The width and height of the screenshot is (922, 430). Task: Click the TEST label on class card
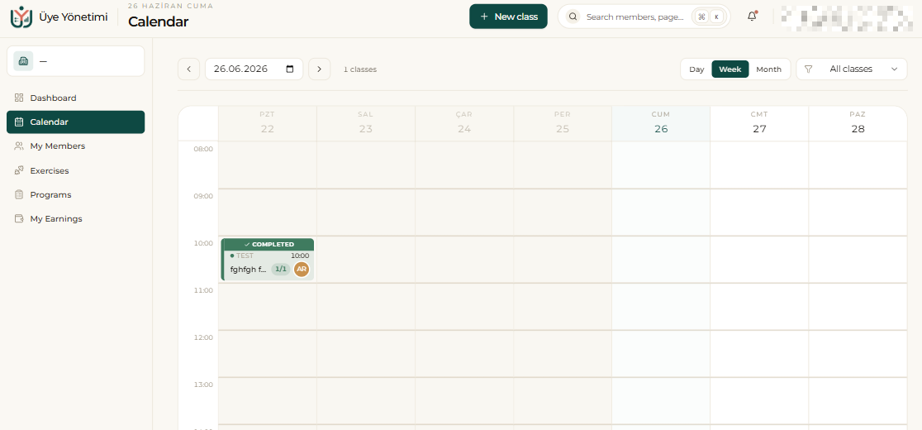(x=245, y=256)
